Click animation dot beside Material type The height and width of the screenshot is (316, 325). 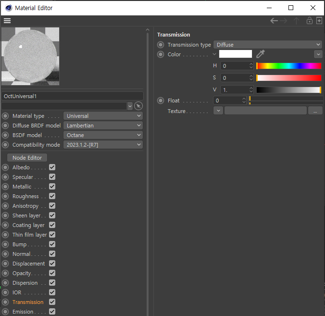5,116
